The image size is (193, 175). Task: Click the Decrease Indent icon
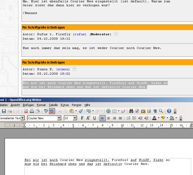[x=140, y=118]
